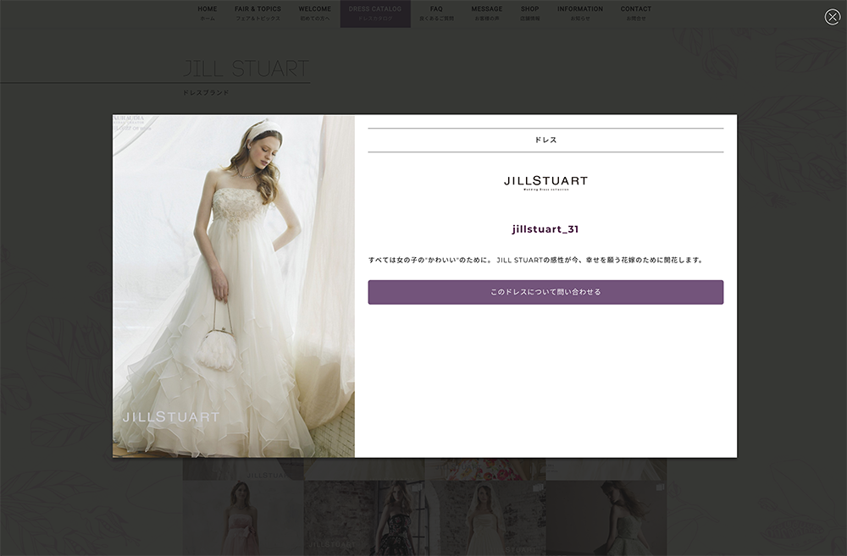Viewport: 847px width, 556px height.
Task: Select the DRESS CATALOG tab
Action: tap(375, 13)
